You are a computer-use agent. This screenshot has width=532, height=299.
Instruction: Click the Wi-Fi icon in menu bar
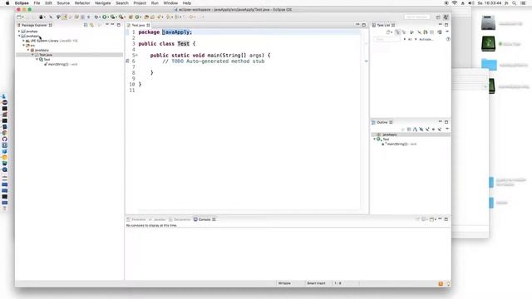(x=455, y=3)
